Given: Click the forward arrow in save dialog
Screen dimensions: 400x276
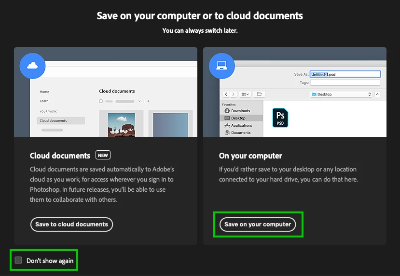Looking at the screenshot, I should tap(233, 94).
